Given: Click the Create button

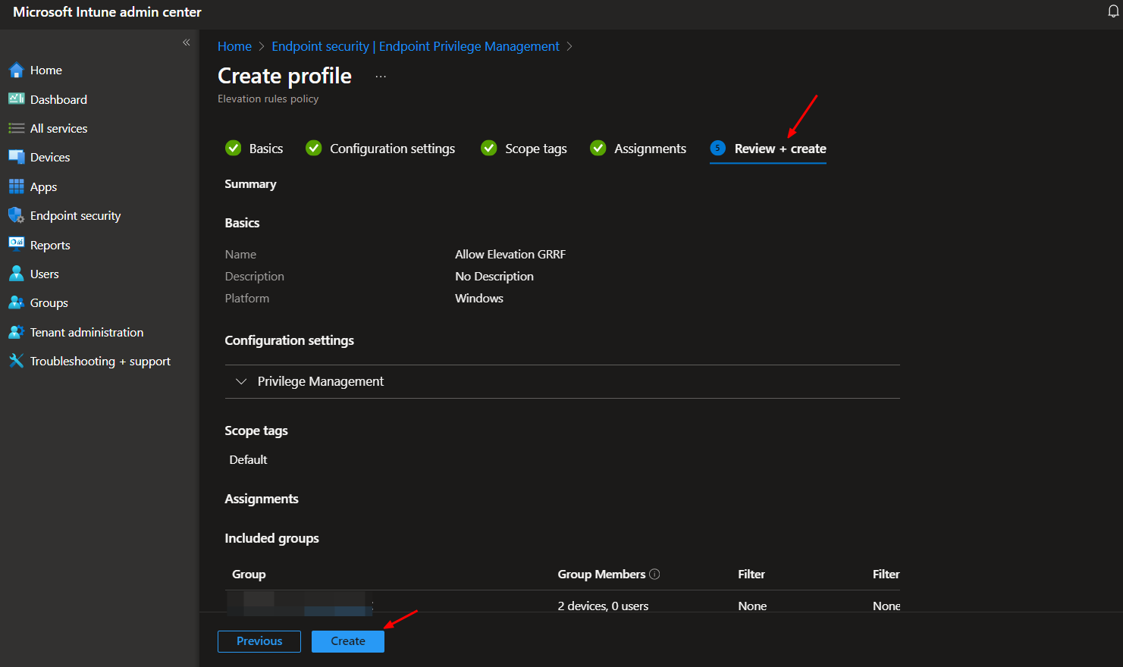Looking at the screenshot, I should tap(348, 641).
